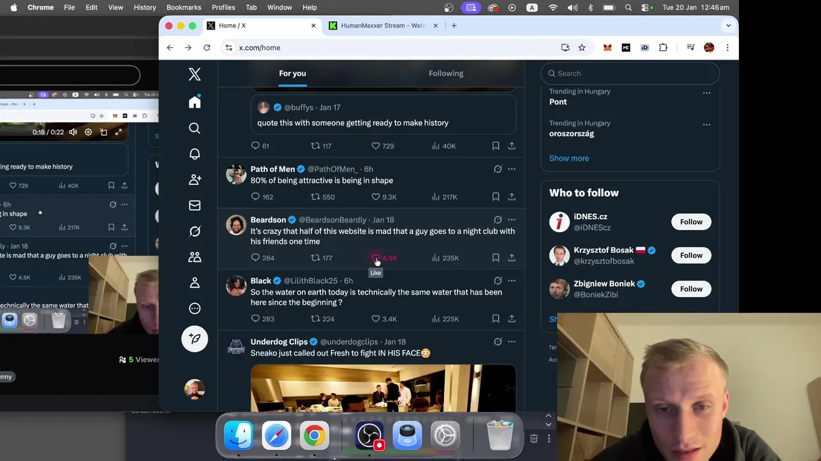Bookmark this page with the star icon
Screen dimensions: 821x461
point(582,47)
